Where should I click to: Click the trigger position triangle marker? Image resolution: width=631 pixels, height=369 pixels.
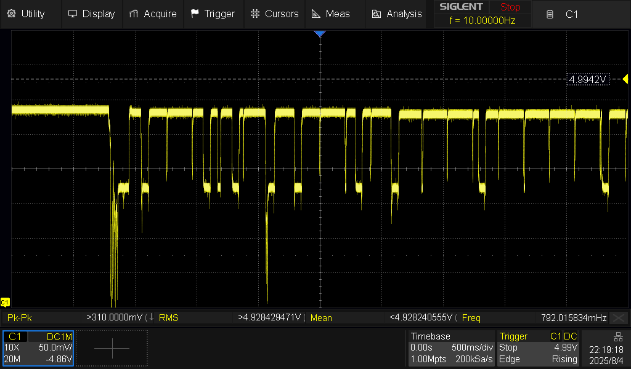pyautogui.click(x=319, y=34)
